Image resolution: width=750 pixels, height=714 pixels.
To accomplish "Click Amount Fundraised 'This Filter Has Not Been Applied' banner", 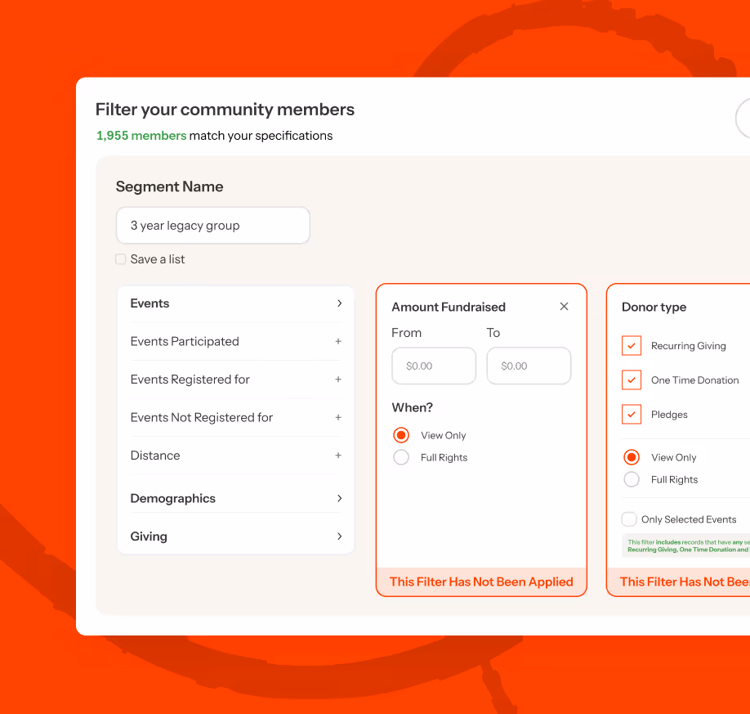I will [x=481, y=582].
